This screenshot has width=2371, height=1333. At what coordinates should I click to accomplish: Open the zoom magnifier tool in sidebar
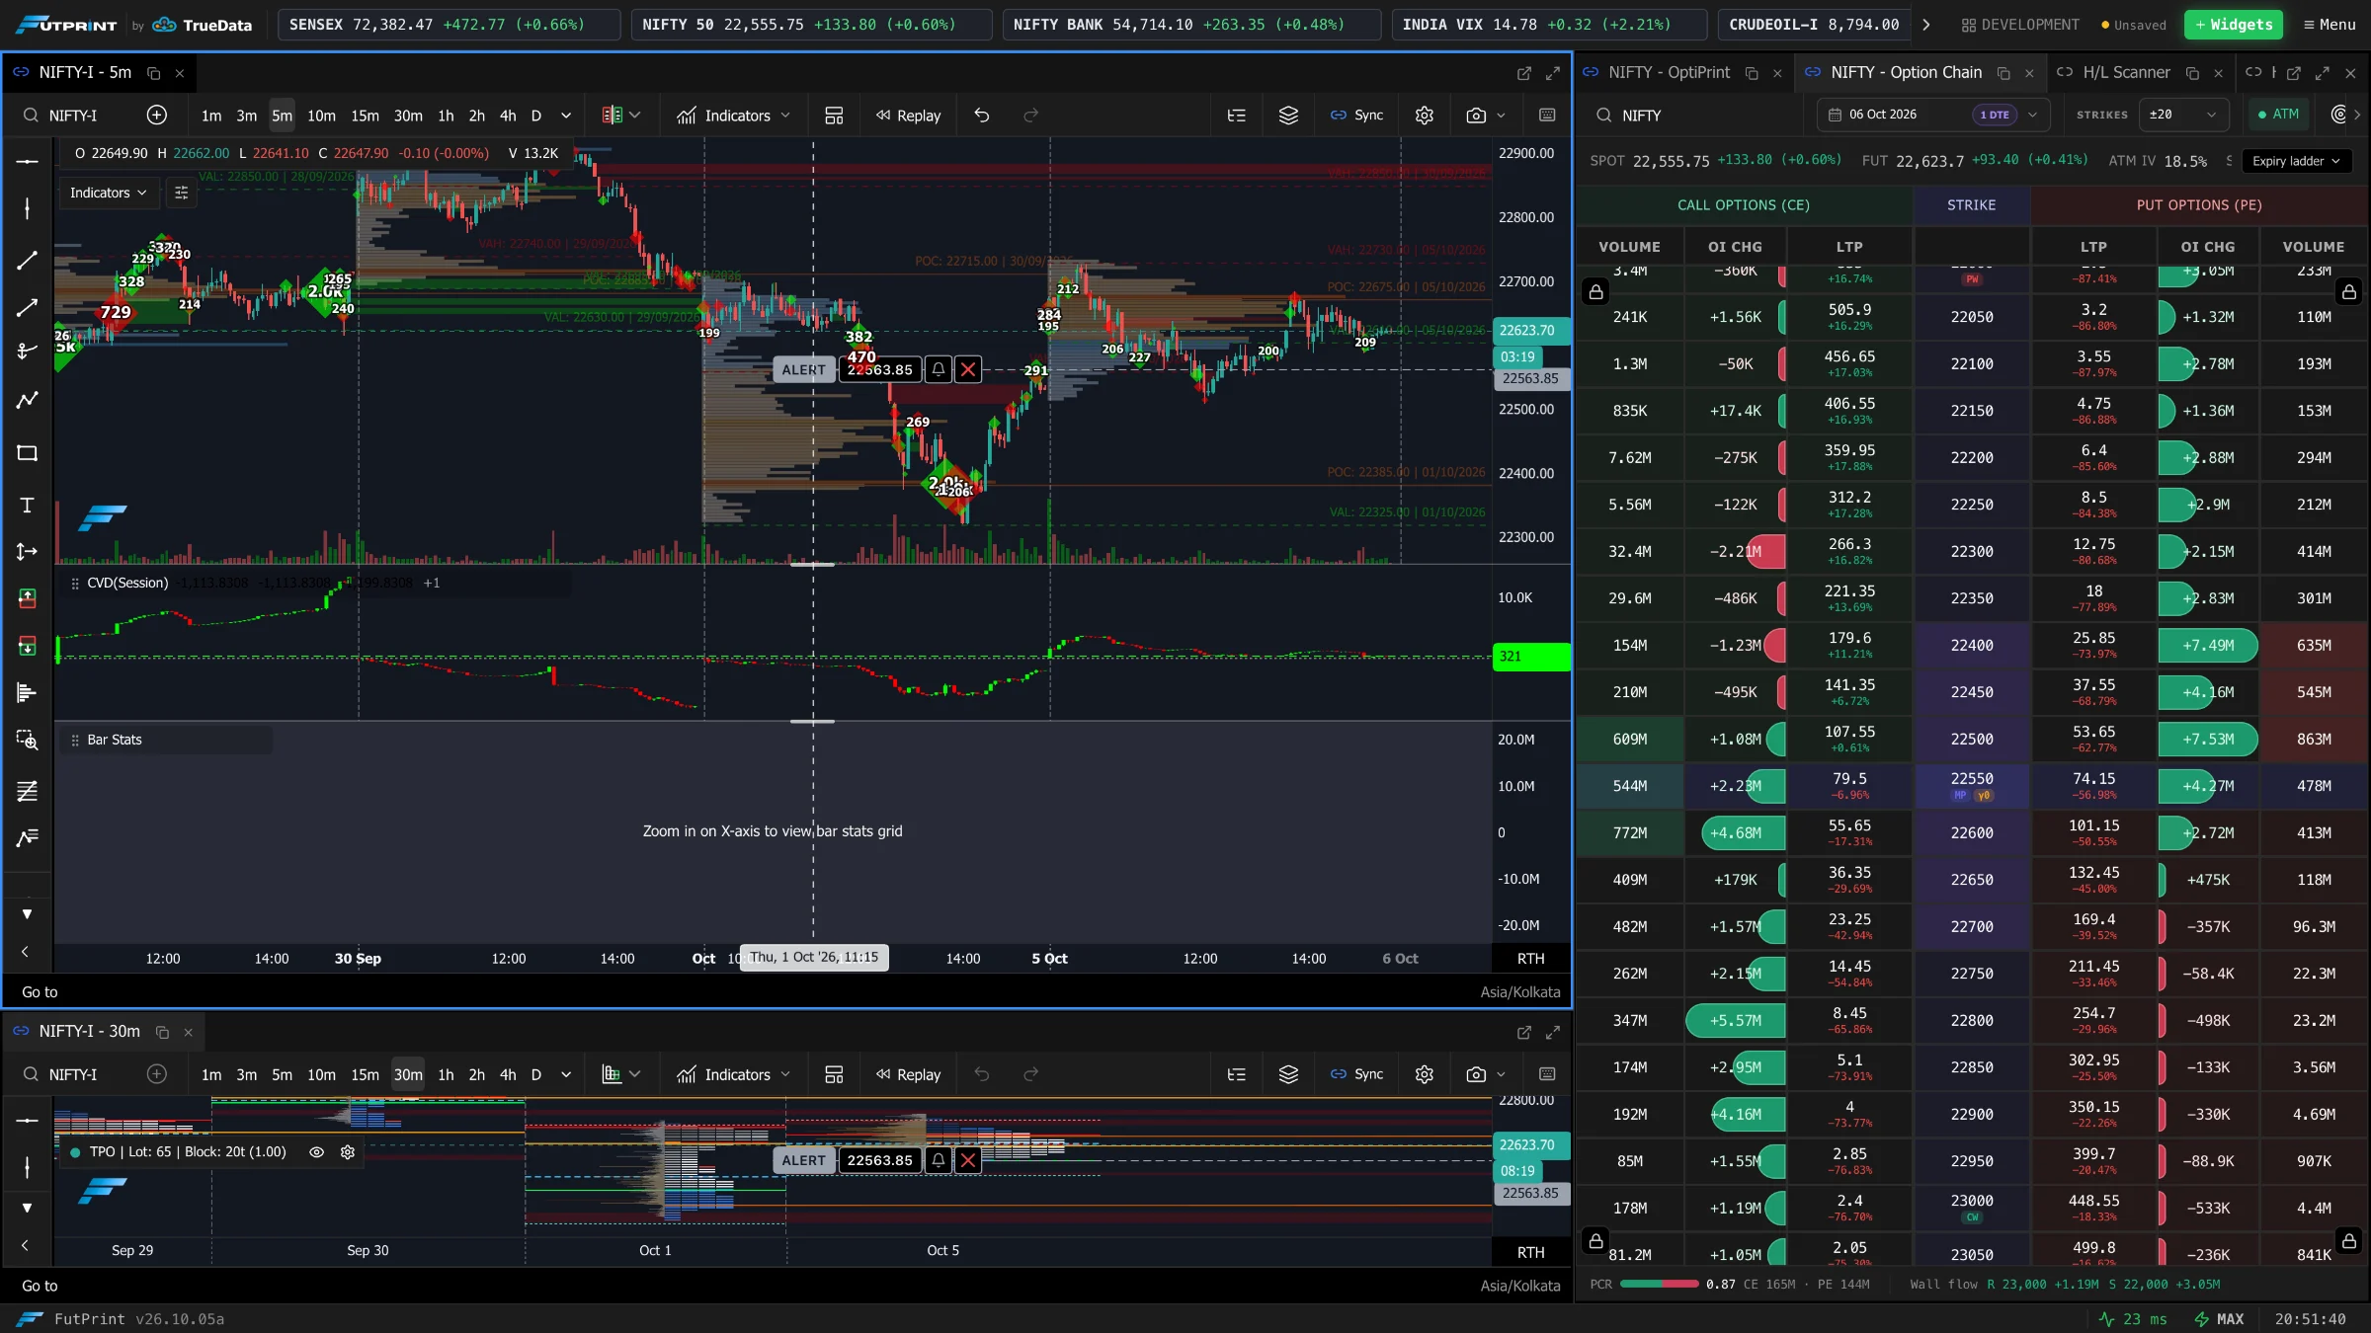(27, 741)
